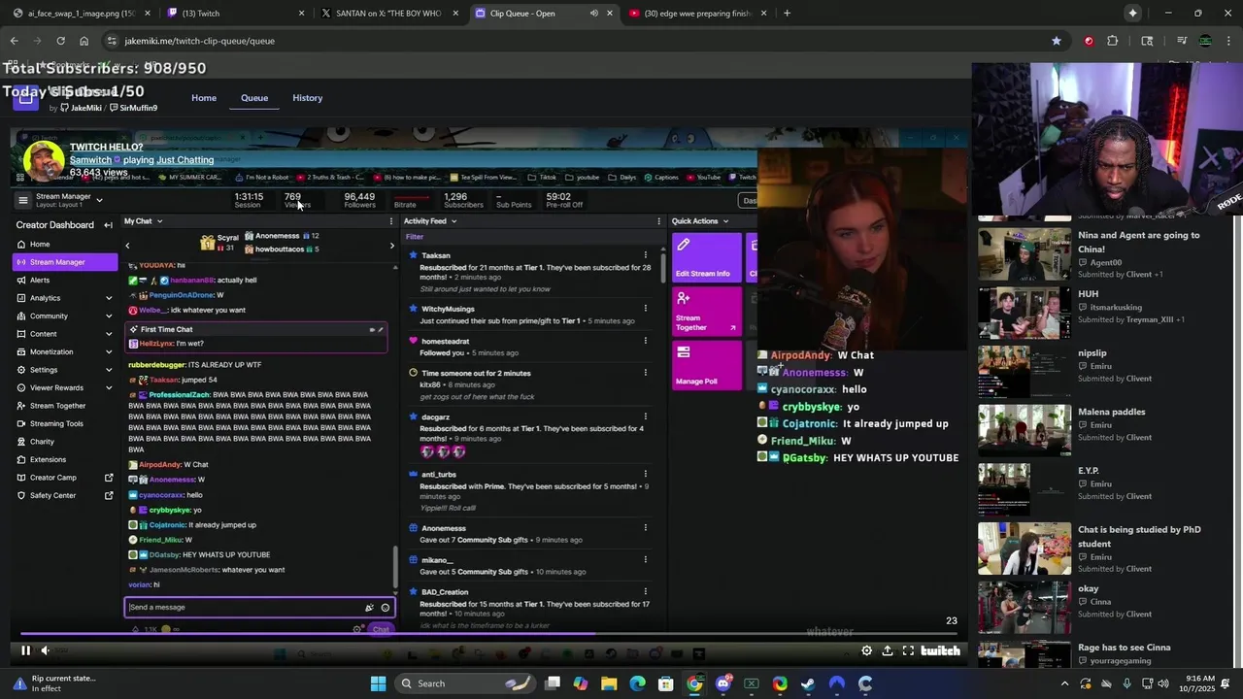Expand the Community section chevron
This screenshot has height=699, width=1243.
click(109, 316)
